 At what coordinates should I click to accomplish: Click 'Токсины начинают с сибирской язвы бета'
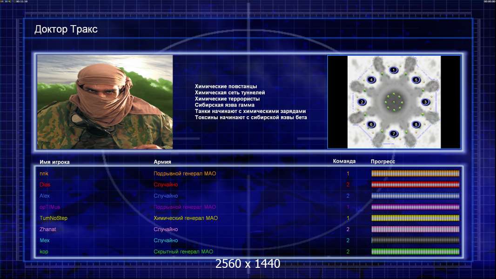click(x=251, y=117)
